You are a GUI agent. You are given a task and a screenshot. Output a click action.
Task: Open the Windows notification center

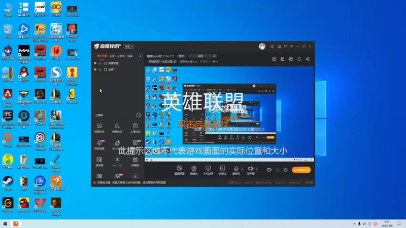399,224
